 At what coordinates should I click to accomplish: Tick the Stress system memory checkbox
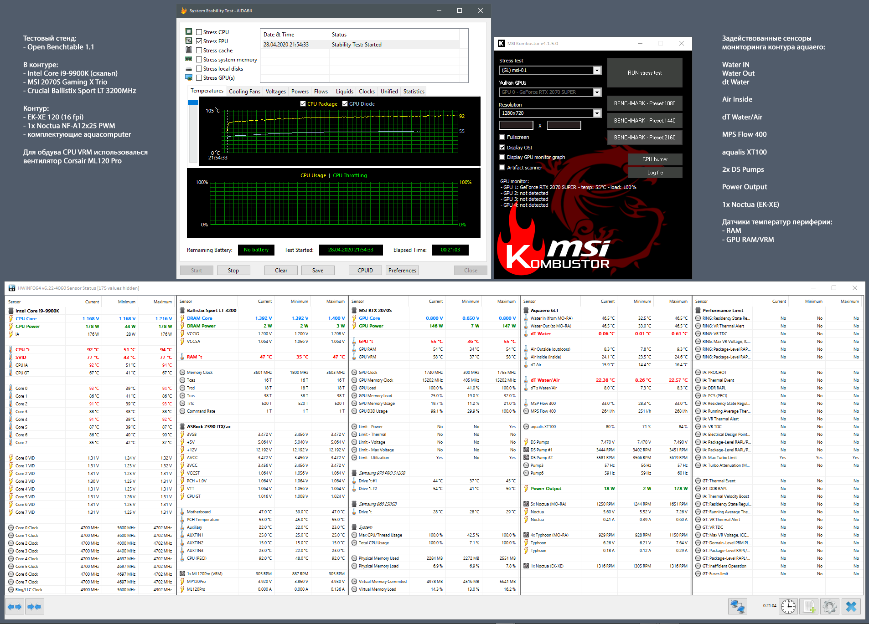pyautogui.click(x=199, y=59)
